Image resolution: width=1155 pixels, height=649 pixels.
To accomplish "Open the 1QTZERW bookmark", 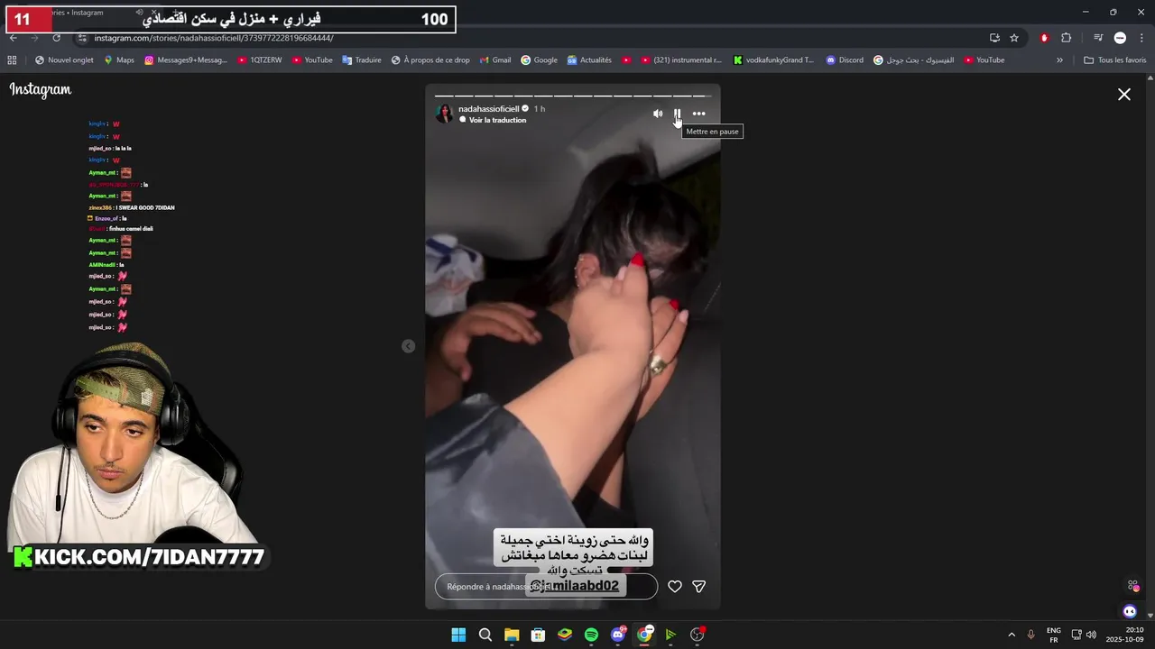I will point(260,60).
